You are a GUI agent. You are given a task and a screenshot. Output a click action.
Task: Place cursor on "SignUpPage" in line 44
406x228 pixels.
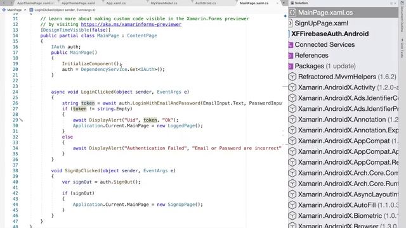click(181, 205)
